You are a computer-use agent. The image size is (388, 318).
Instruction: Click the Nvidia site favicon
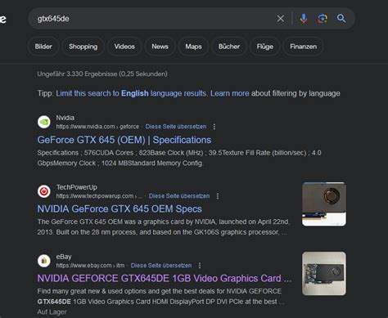[x=44, y=122]
